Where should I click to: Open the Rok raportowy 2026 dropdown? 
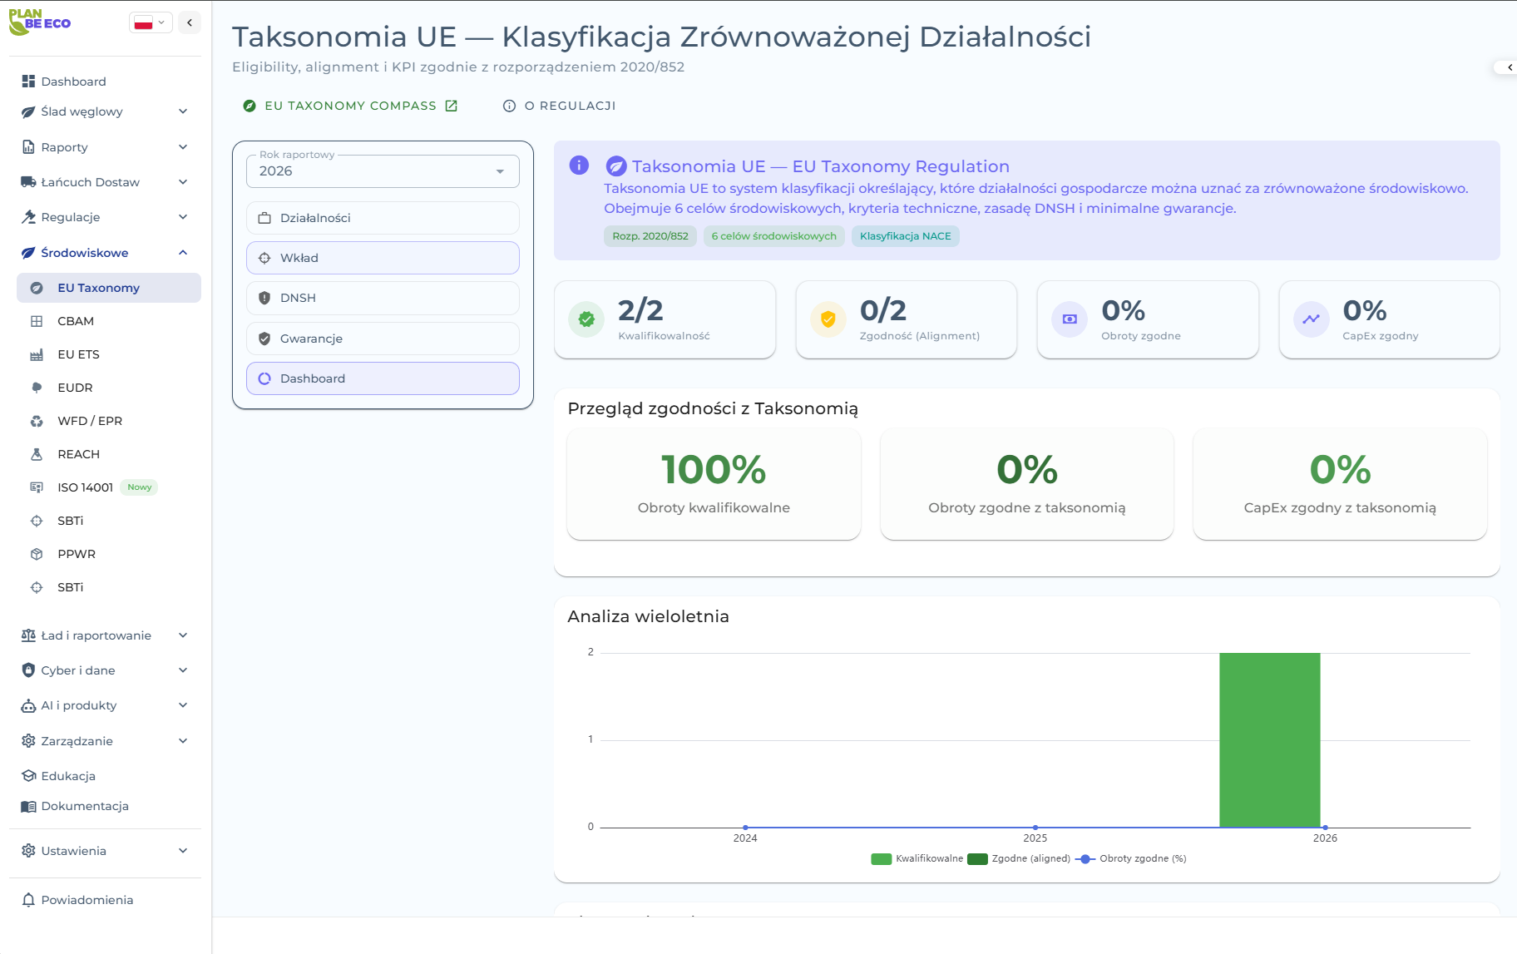[383, 171]
